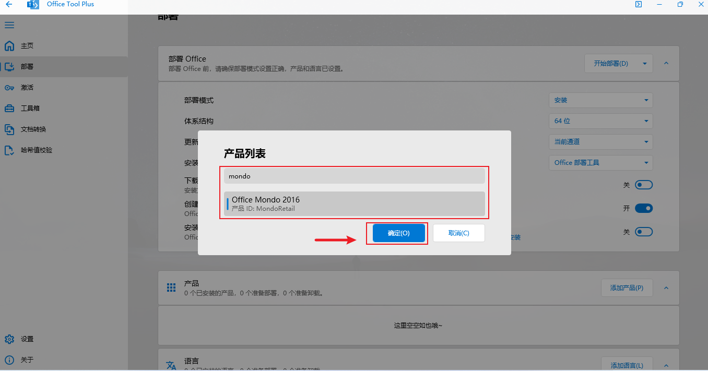Open the 主页 home icon
The height and width of the screenshot is (371, 708).
tap(9, 46)
